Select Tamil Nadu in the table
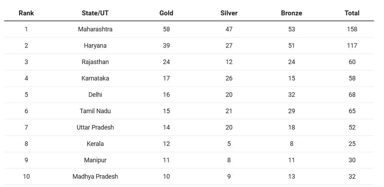Viewport: 384px width, 187px height. [x=95, y=111]
